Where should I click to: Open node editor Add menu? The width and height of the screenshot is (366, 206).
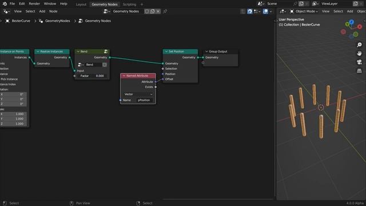click(x=42, y=11)
